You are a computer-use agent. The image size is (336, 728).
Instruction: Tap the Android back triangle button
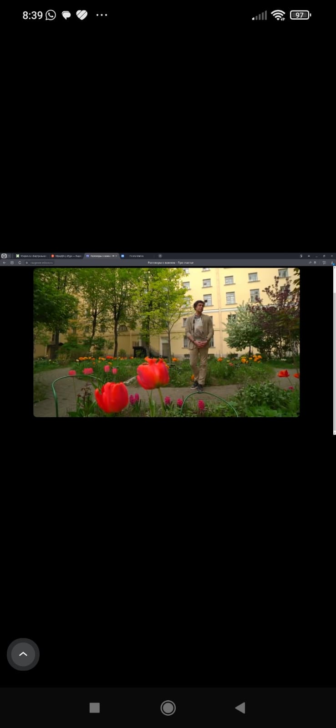click(240, 708)
